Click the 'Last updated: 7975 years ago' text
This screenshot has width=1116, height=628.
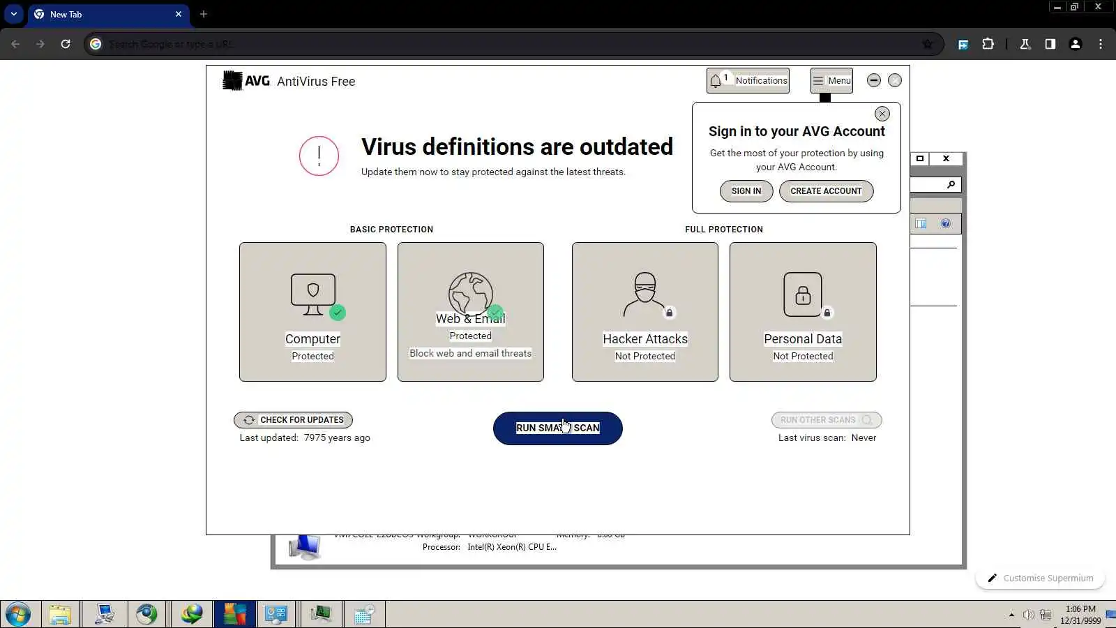[305, 438]
